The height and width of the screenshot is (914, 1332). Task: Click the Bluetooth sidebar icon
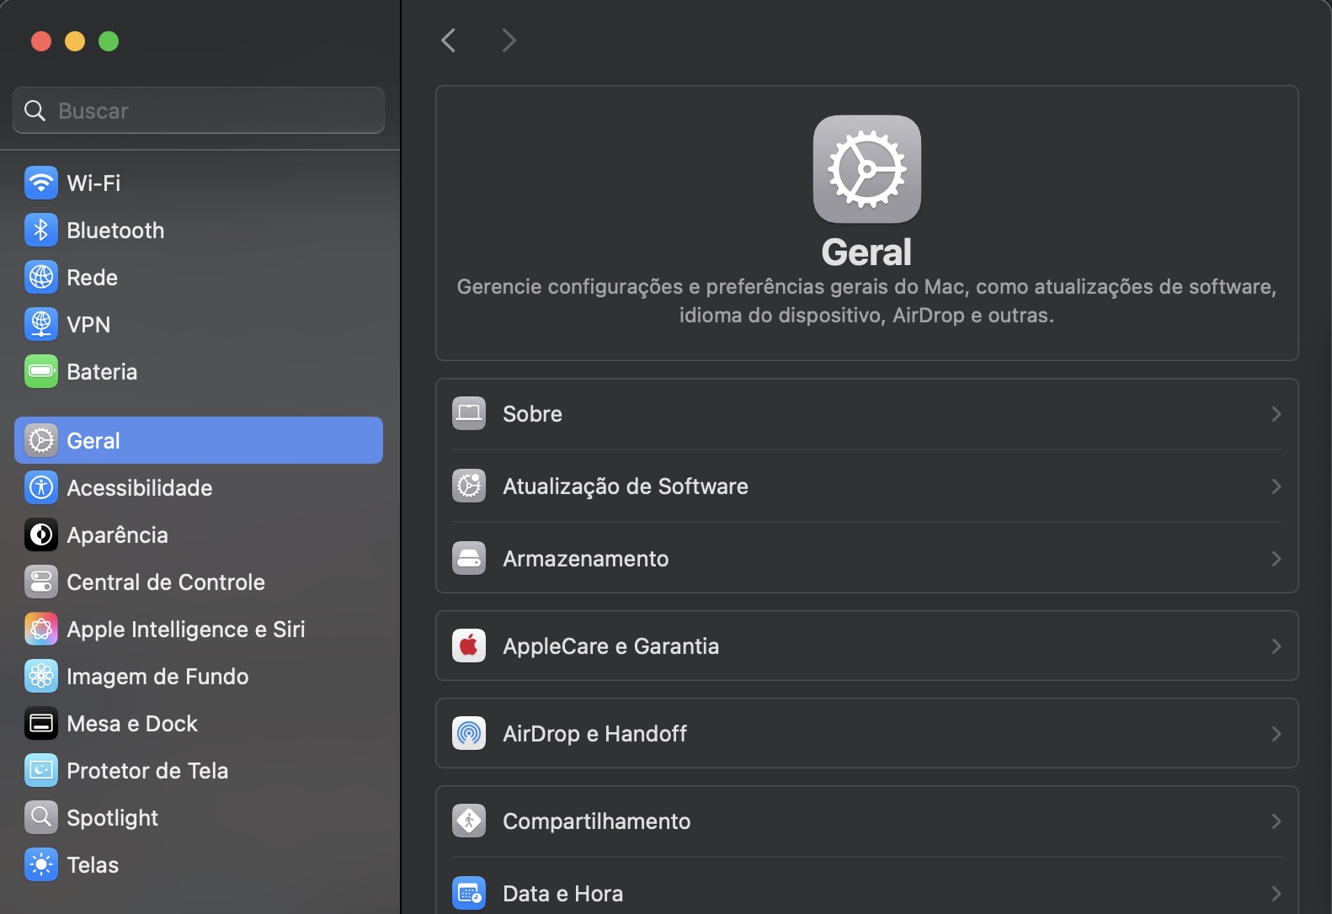point(41,230)
